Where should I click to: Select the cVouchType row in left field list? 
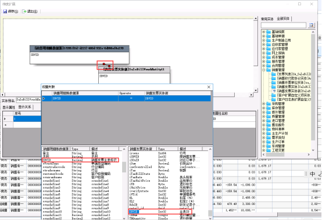(x=80, y=164)
